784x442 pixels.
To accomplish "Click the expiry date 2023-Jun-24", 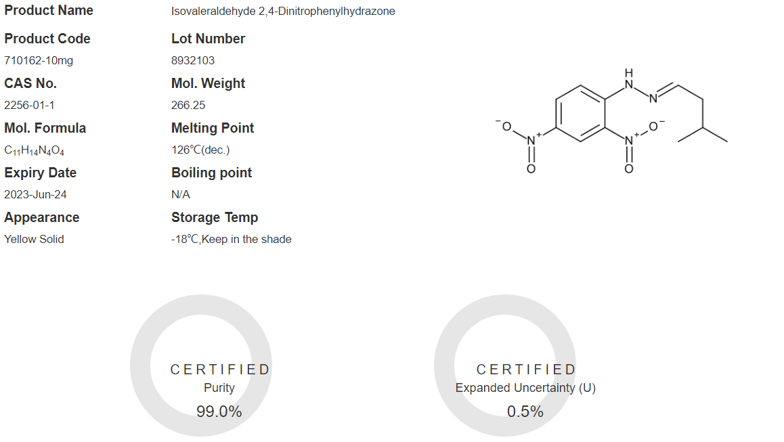I will click(35, 194).
